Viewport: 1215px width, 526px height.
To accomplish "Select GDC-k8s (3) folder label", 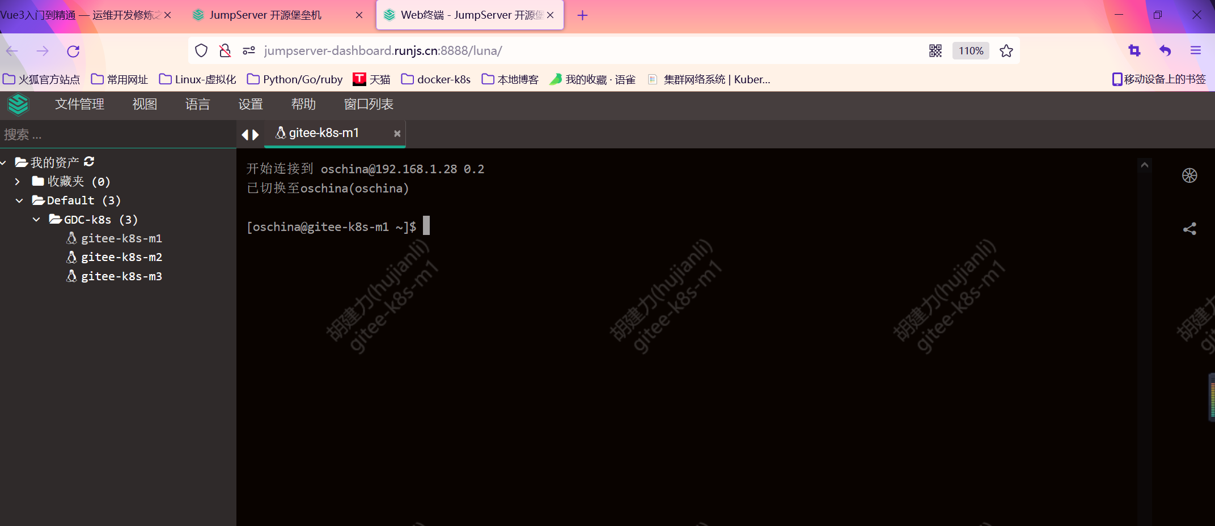I will coord(101,220).
